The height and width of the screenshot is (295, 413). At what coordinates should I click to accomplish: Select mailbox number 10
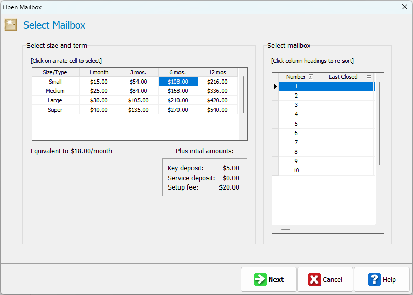coord(297,170)
